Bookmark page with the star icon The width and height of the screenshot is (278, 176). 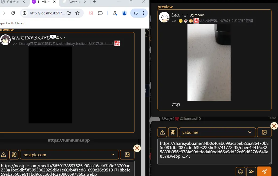77,13
